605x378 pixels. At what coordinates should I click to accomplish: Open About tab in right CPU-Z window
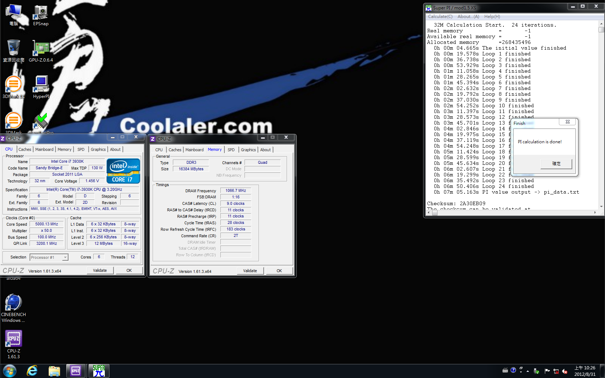(x=265, y=150)
